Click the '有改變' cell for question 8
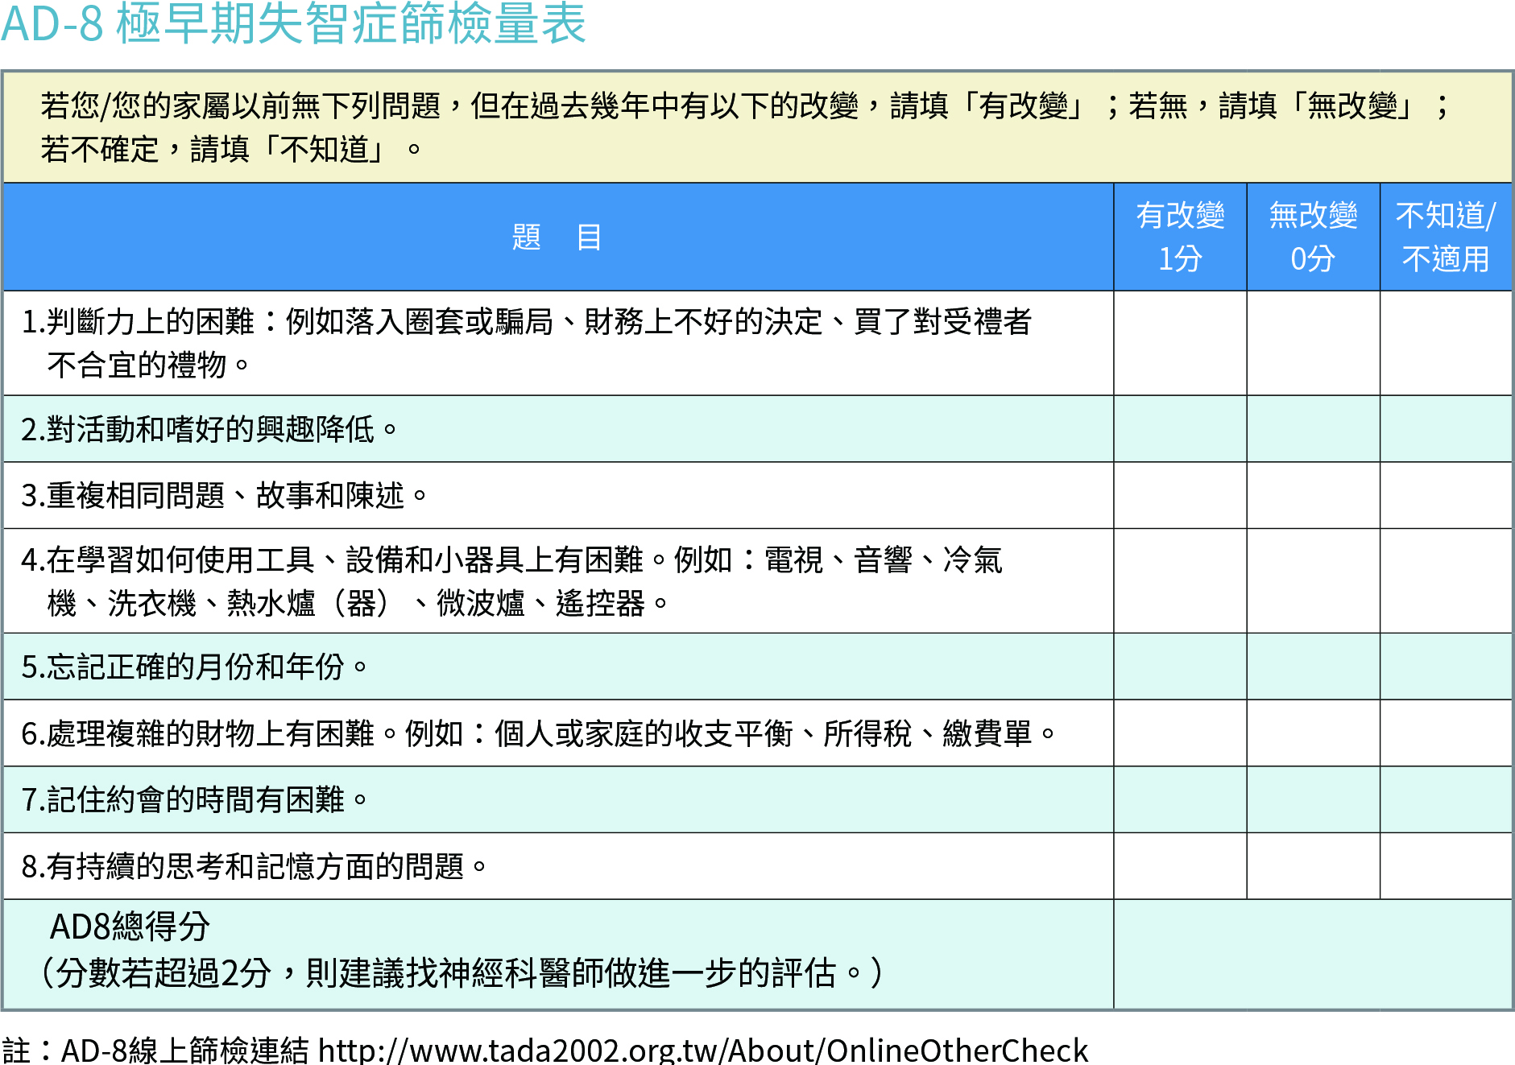This screenshot has width=1515, height=1065. (x=1180, y=866)
